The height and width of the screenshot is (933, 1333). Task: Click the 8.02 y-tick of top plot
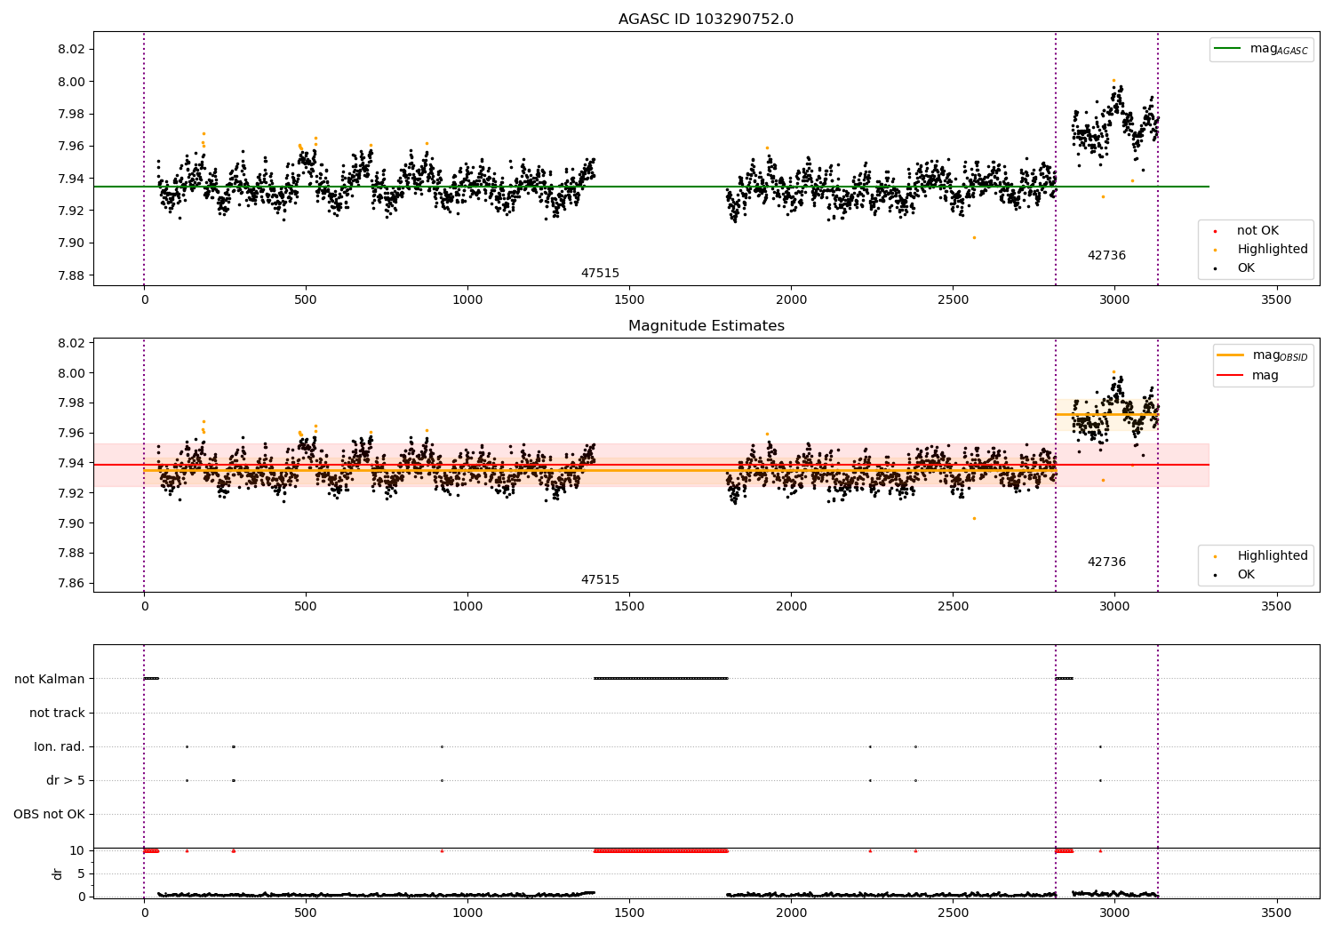tap(71, 49)
